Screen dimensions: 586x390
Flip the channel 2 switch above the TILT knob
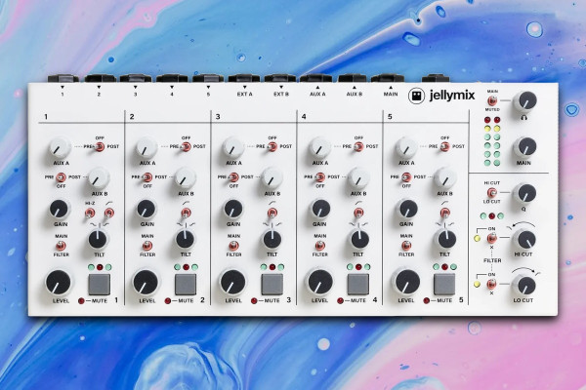coord(186,214)
